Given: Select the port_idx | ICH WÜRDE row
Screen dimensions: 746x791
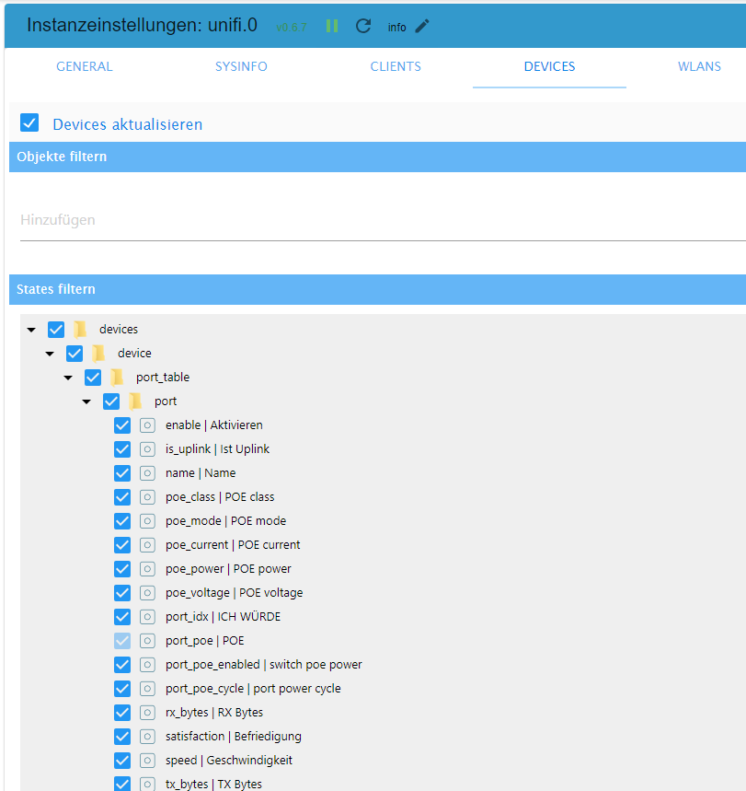Looking at the screenshot, I should [223, 617].
